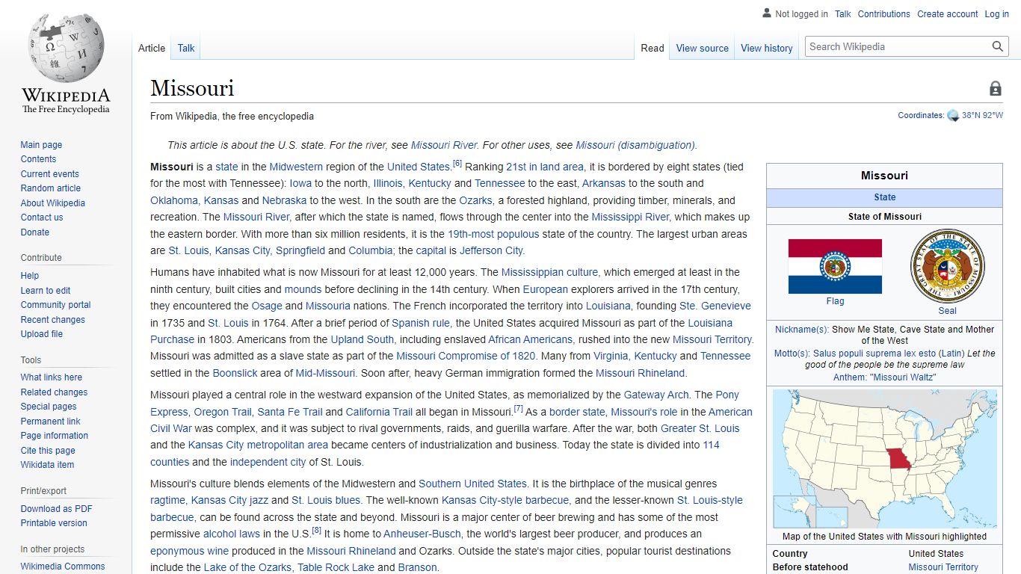Click the State link in infobox header
The image size is (1021, 574).
coord(884,197)
